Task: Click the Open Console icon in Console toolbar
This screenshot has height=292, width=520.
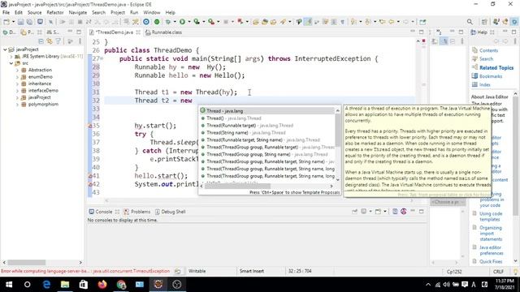Action: click(x=378, y=211)
